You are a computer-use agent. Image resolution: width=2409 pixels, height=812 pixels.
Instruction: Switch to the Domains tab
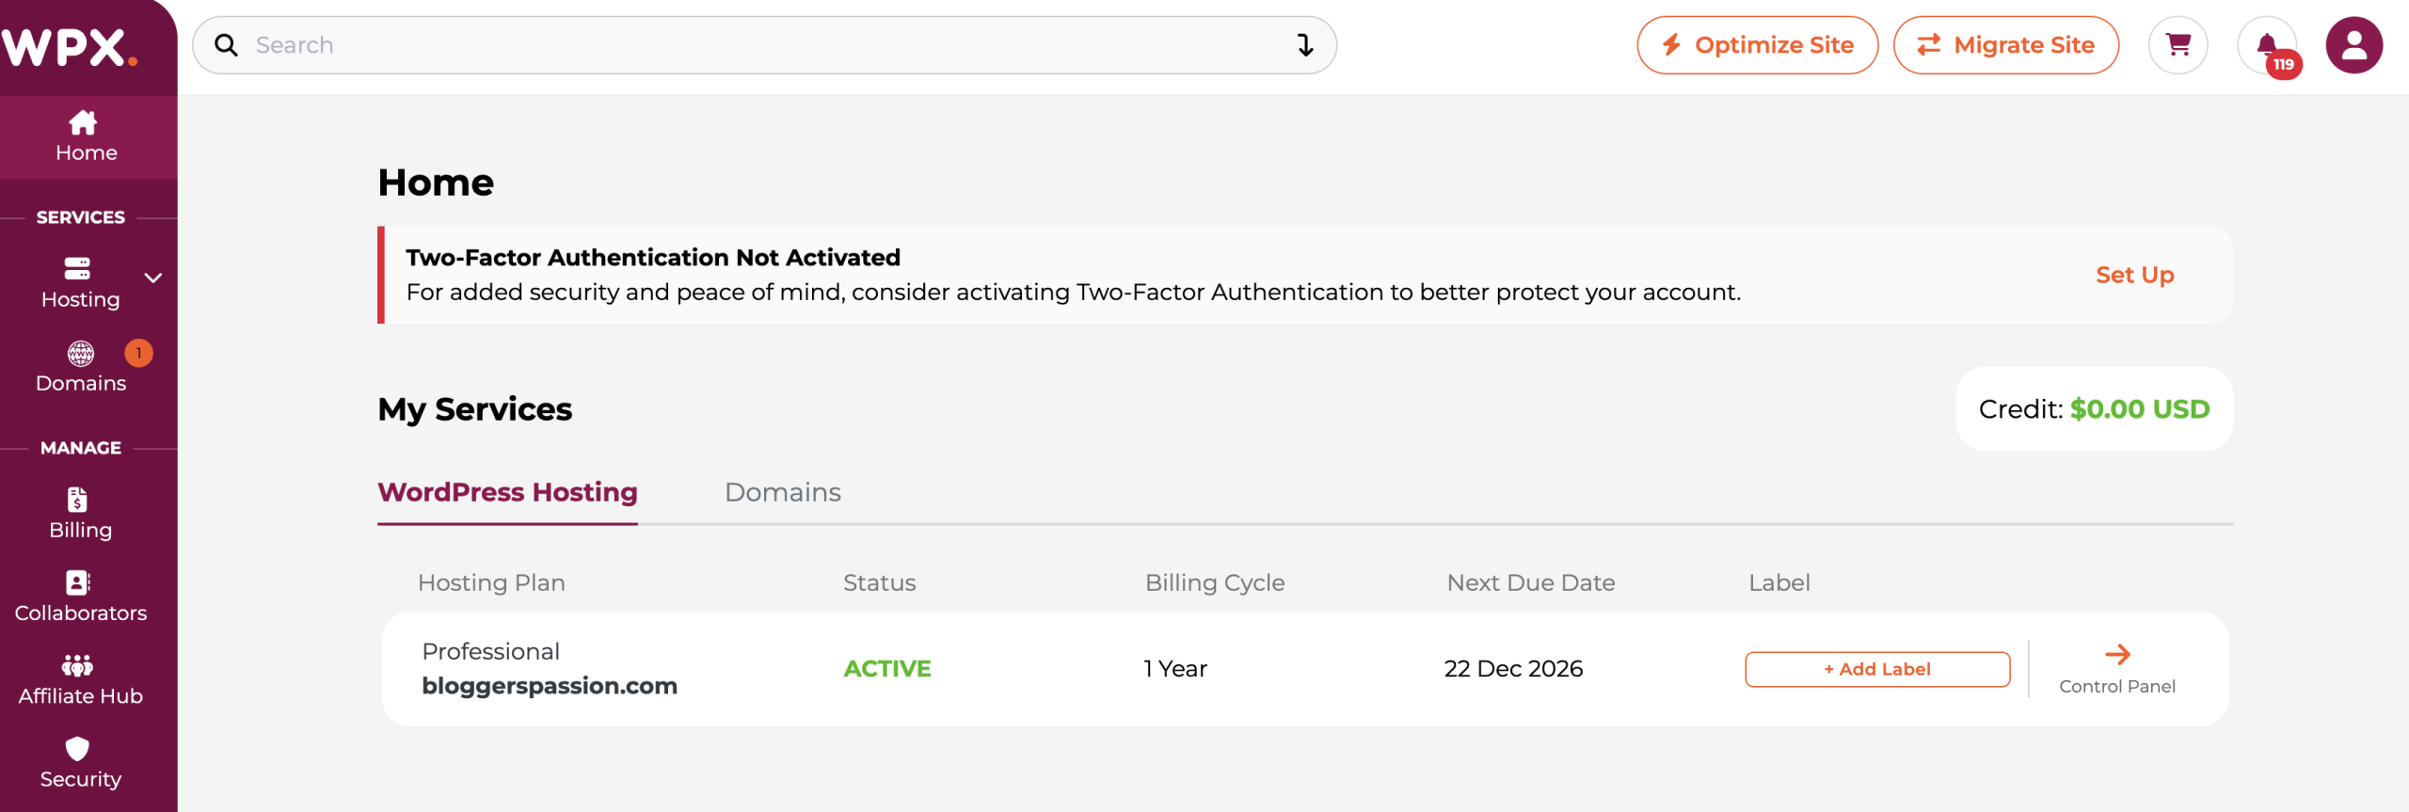tap(782, 492)
